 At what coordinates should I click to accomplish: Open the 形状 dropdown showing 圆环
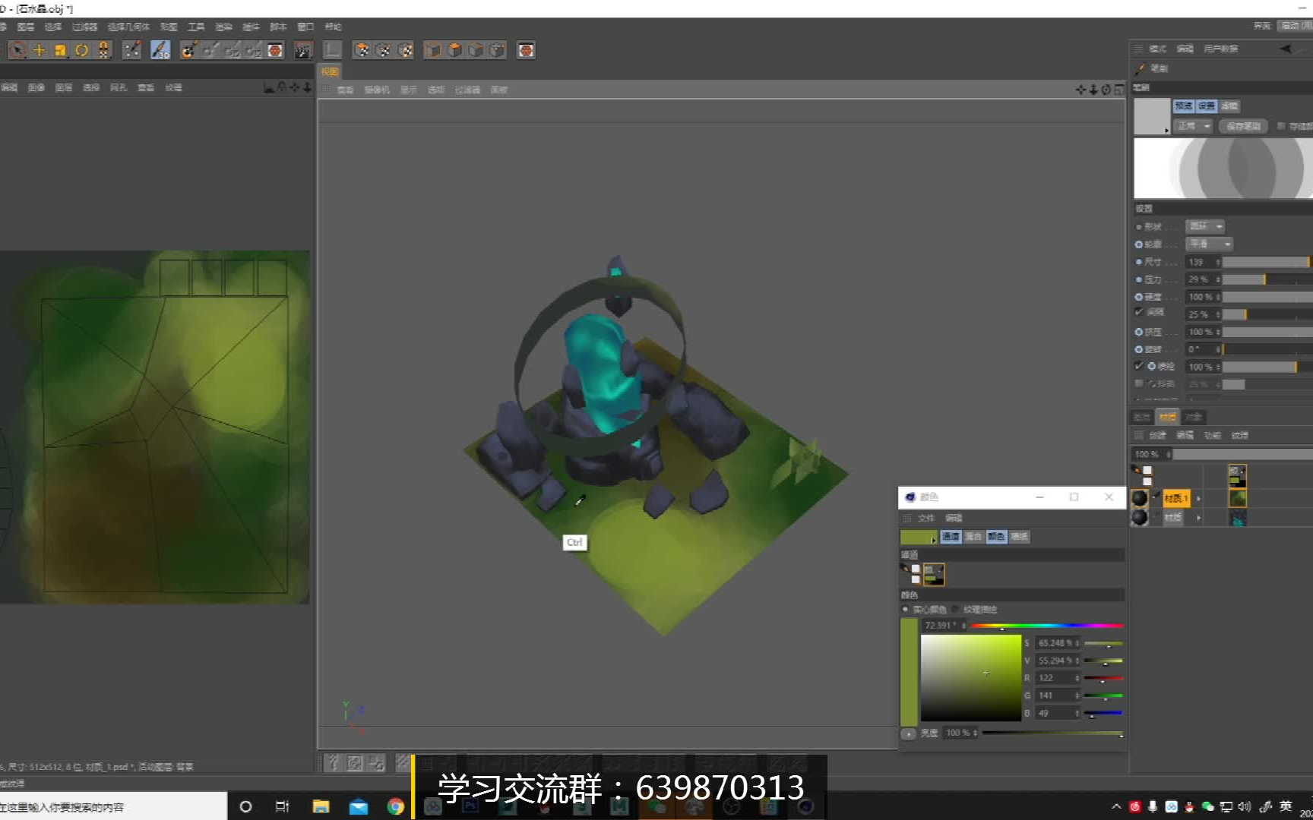click(1204, 226)
